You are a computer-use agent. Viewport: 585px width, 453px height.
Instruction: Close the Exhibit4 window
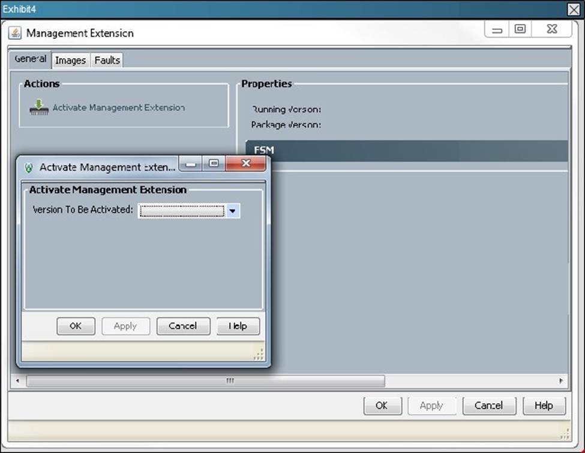(574, 10)
